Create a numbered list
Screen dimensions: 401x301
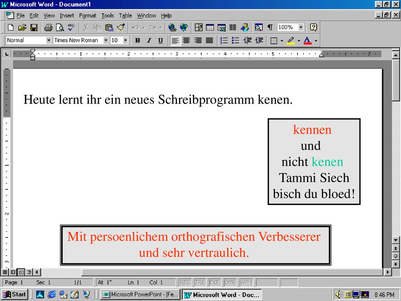[x=224, y=40]
